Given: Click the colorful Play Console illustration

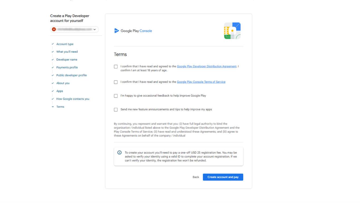Looking at the screenshot, I should (x=232, y=31).
